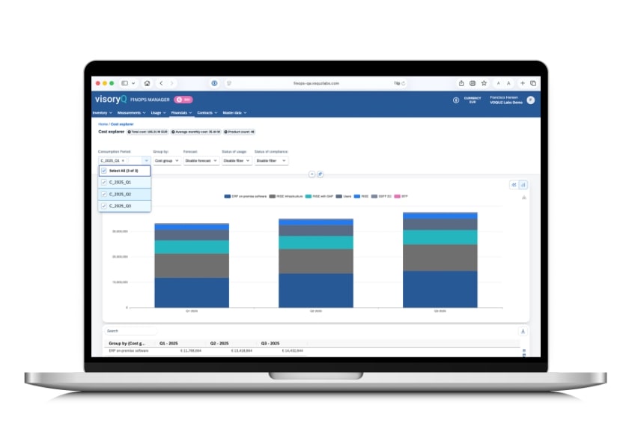This screenshot has width=632, height=441.
Task: Click the Q1 2025 stacked bar
Action: (x=192, y=265)
